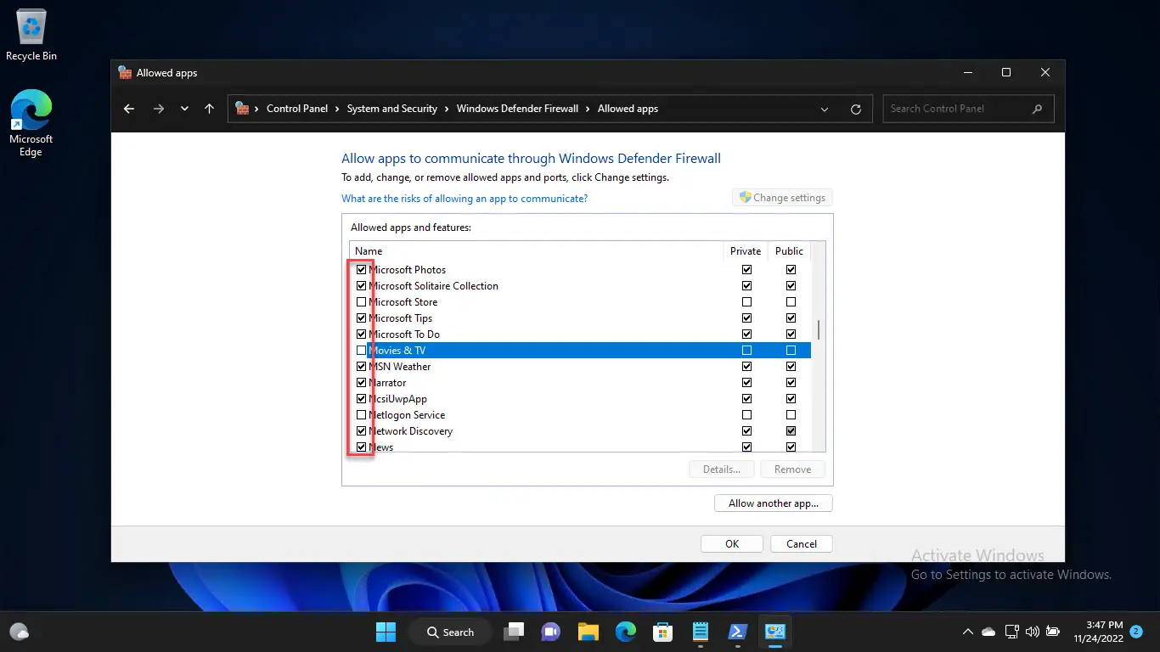
Task: Open Microsoft Store from the taskbar
Action: coord(663,632)
